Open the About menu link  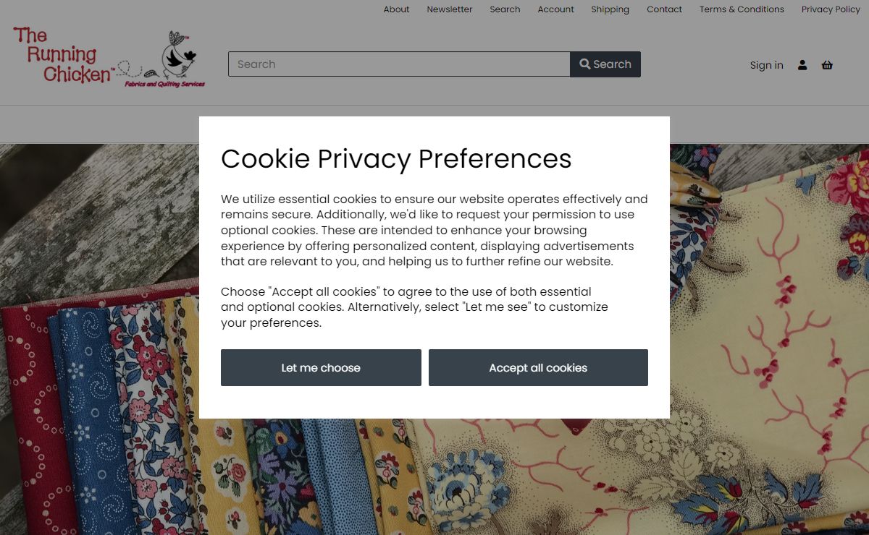click(x=396, y=9)
